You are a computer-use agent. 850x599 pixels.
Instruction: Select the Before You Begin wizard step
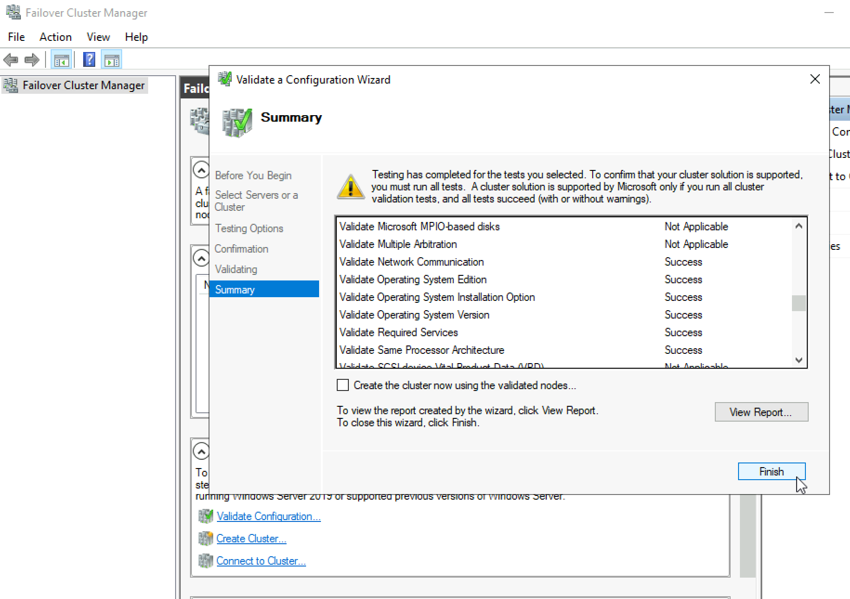click(x=254, y=176)
